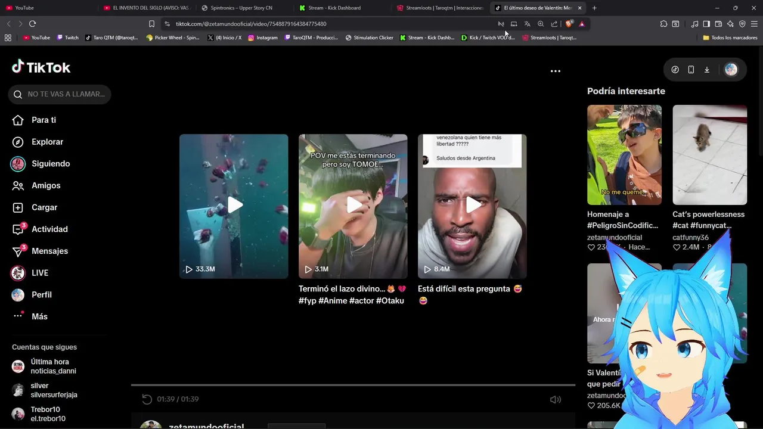Open the Picker Wheel bookmark
The image size is (763, 429).
(173, 38)
